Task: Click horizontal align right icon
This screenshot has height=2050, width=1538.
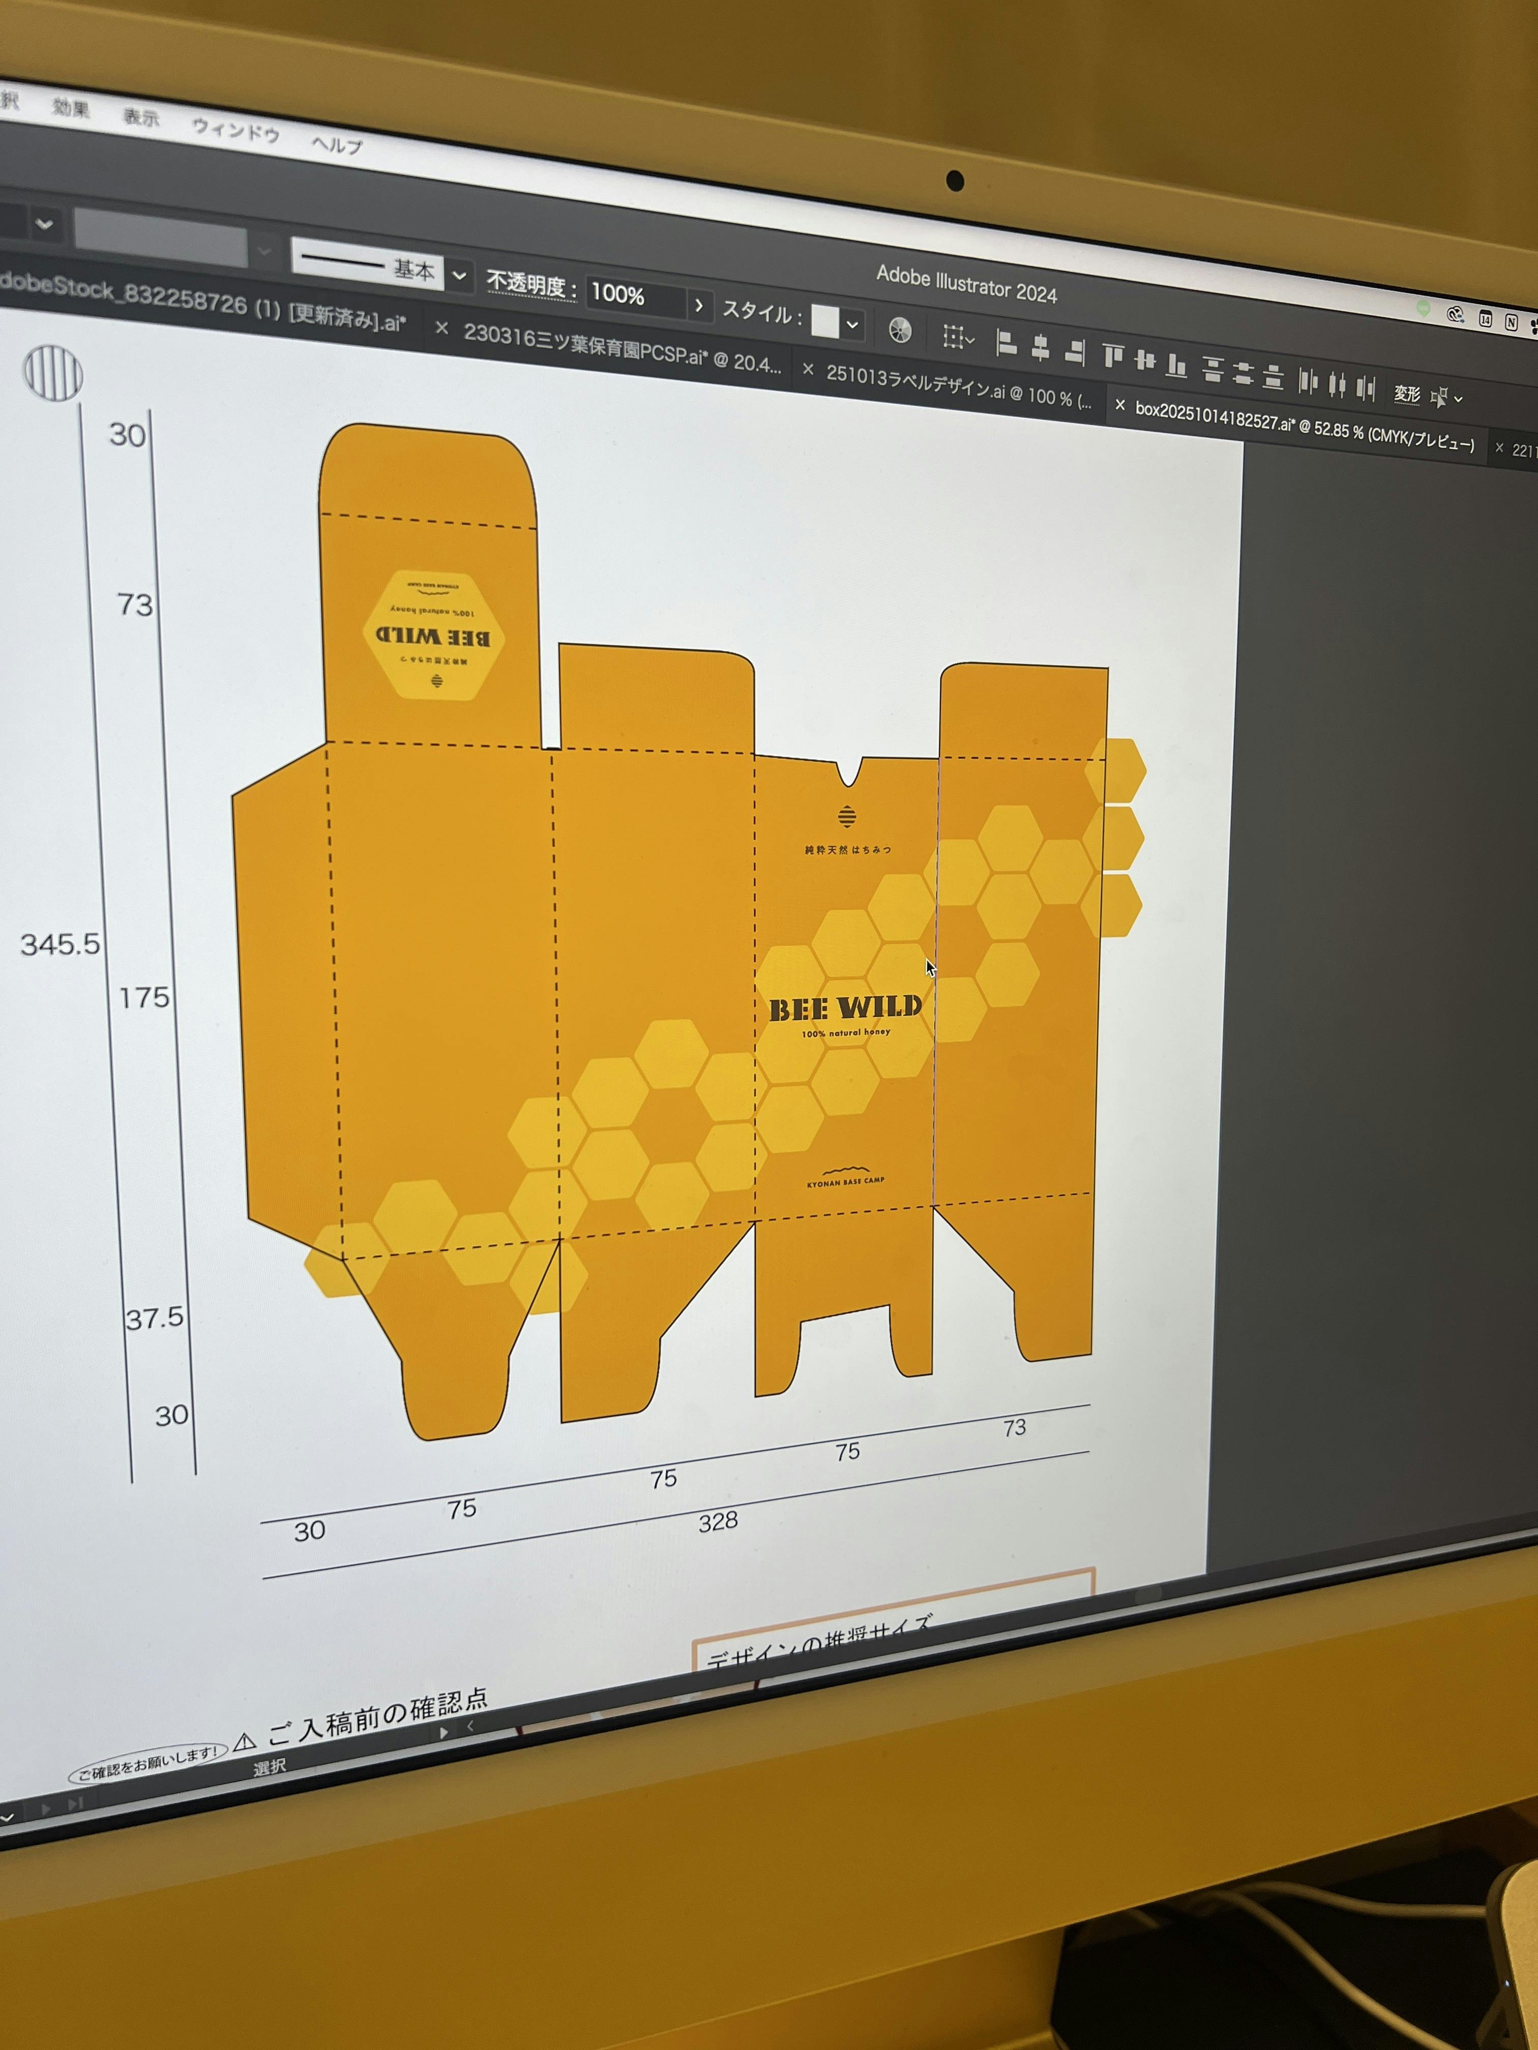Action: 1075,351
